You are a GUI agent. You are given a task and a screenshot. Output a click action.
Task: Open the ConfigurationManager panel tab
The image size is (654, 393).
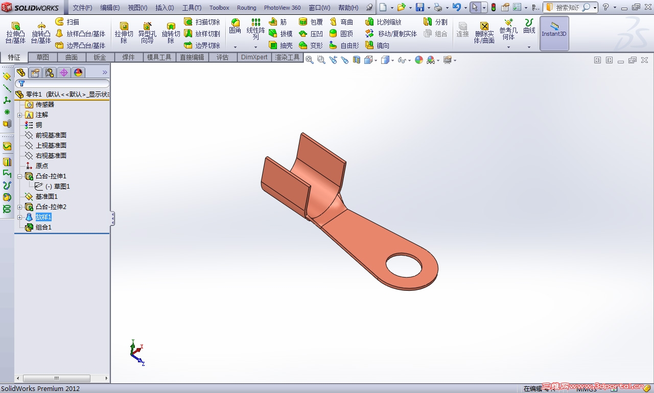point(50,73)
